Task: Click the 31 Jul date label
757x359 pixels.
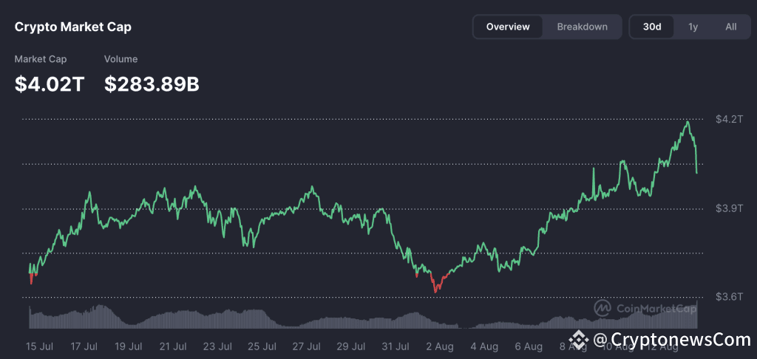Action: click(395, 346)
